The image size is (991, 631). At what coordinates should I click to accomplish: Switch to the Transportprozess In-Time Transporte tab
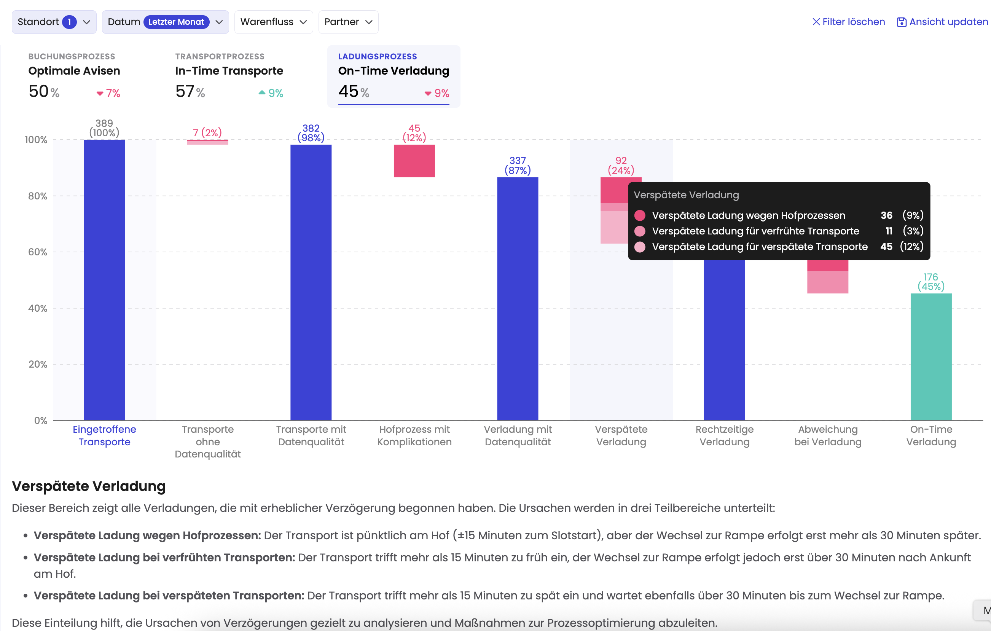coord(229,71)
